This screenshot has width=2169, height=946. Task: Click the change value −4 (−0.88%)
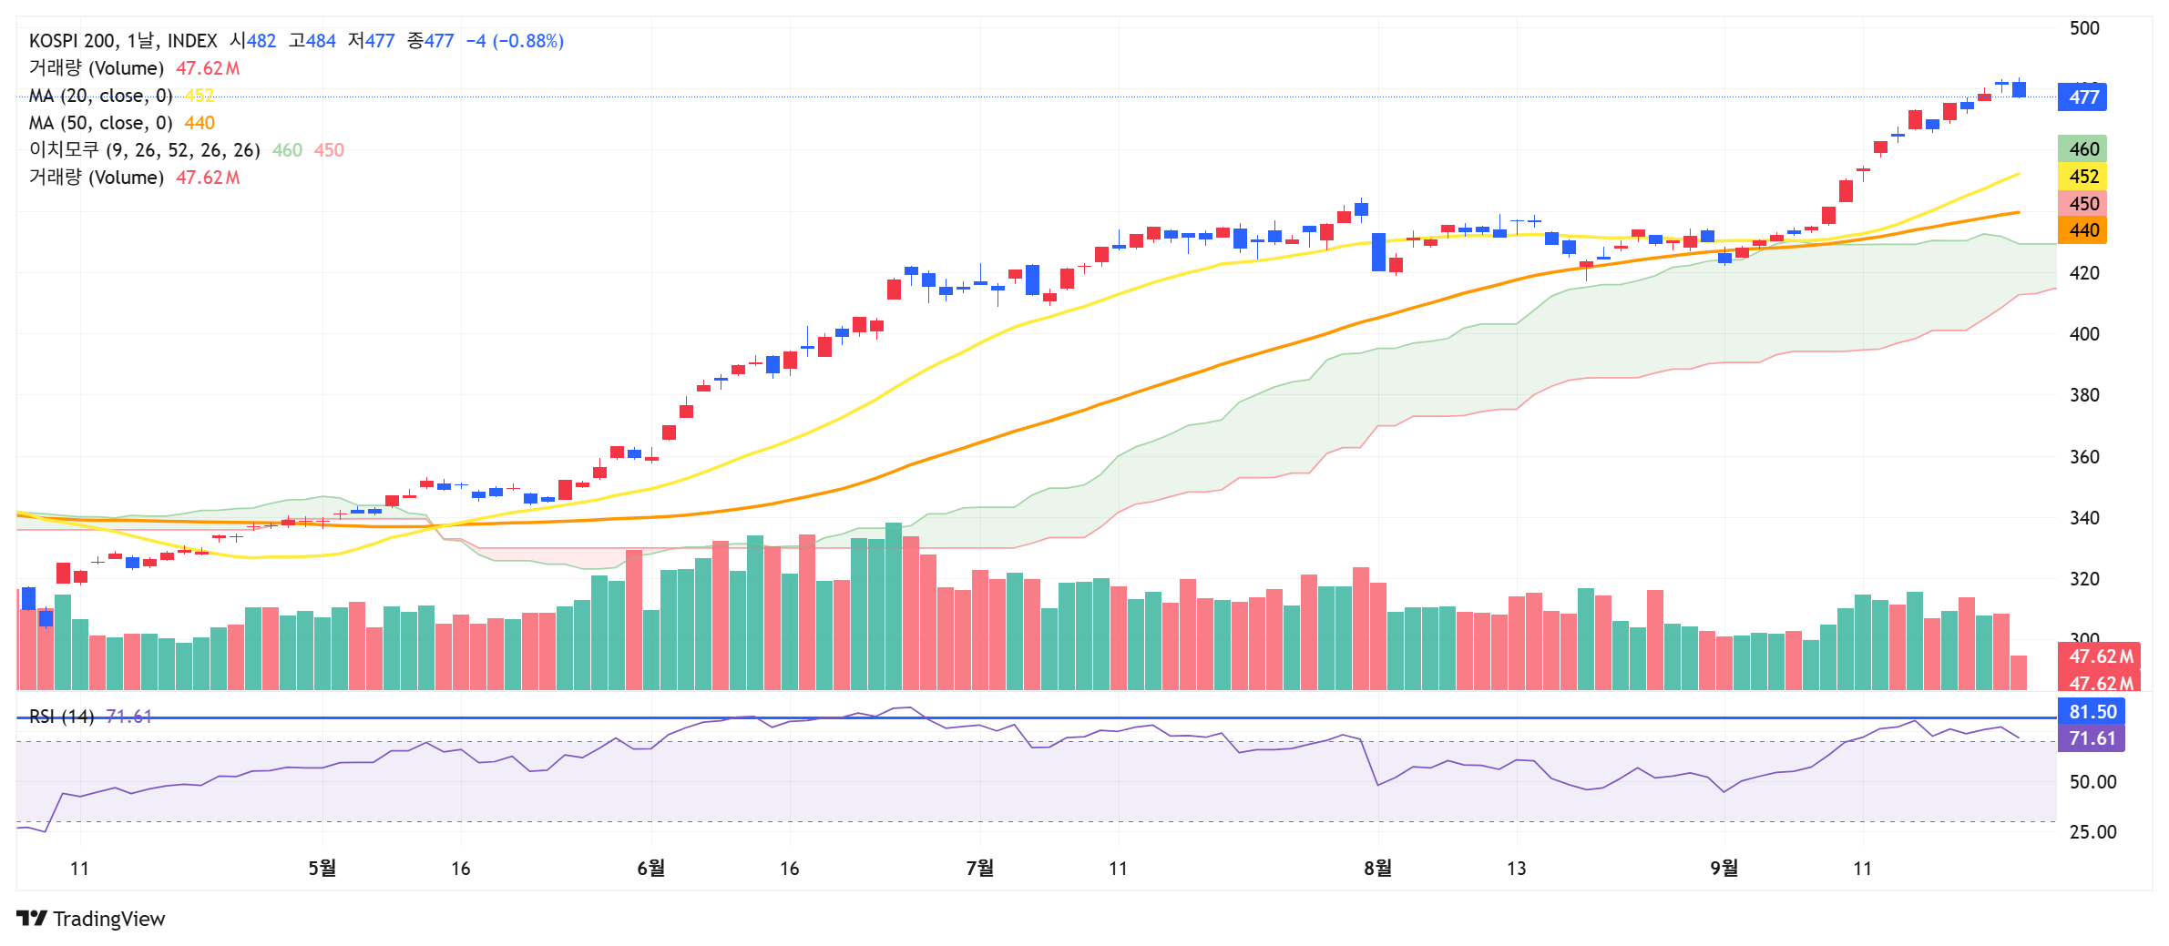click(515, 41)
